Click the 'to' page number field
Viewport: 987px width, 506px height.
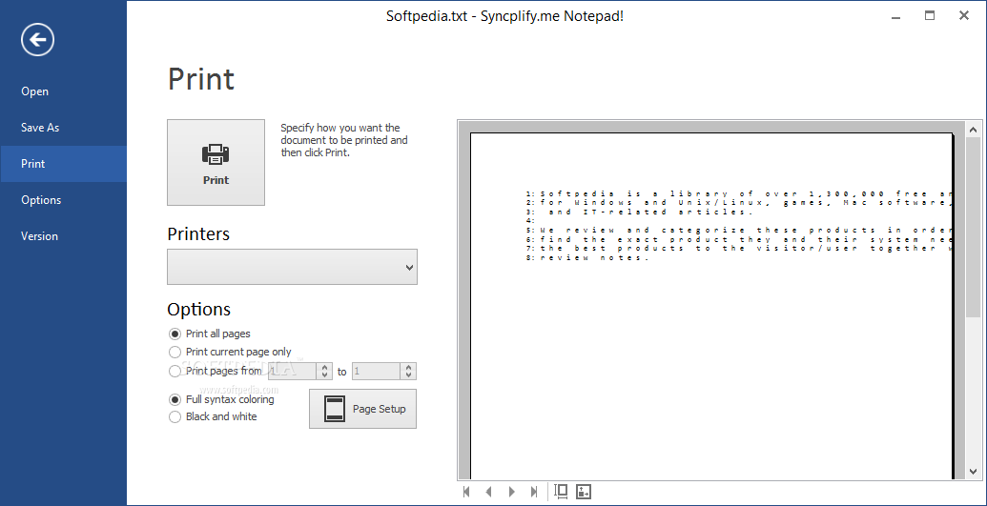377,372
